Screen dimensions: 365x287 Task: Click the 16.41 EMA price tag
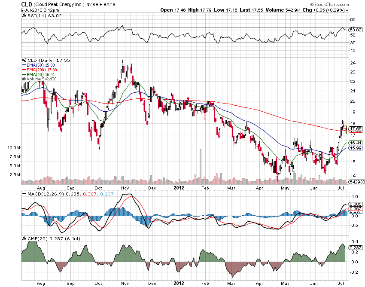click(356, 143)
